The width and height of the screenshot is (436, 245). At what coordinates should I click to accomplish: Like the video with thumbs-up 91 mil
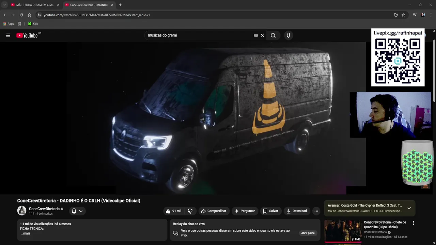174,211
